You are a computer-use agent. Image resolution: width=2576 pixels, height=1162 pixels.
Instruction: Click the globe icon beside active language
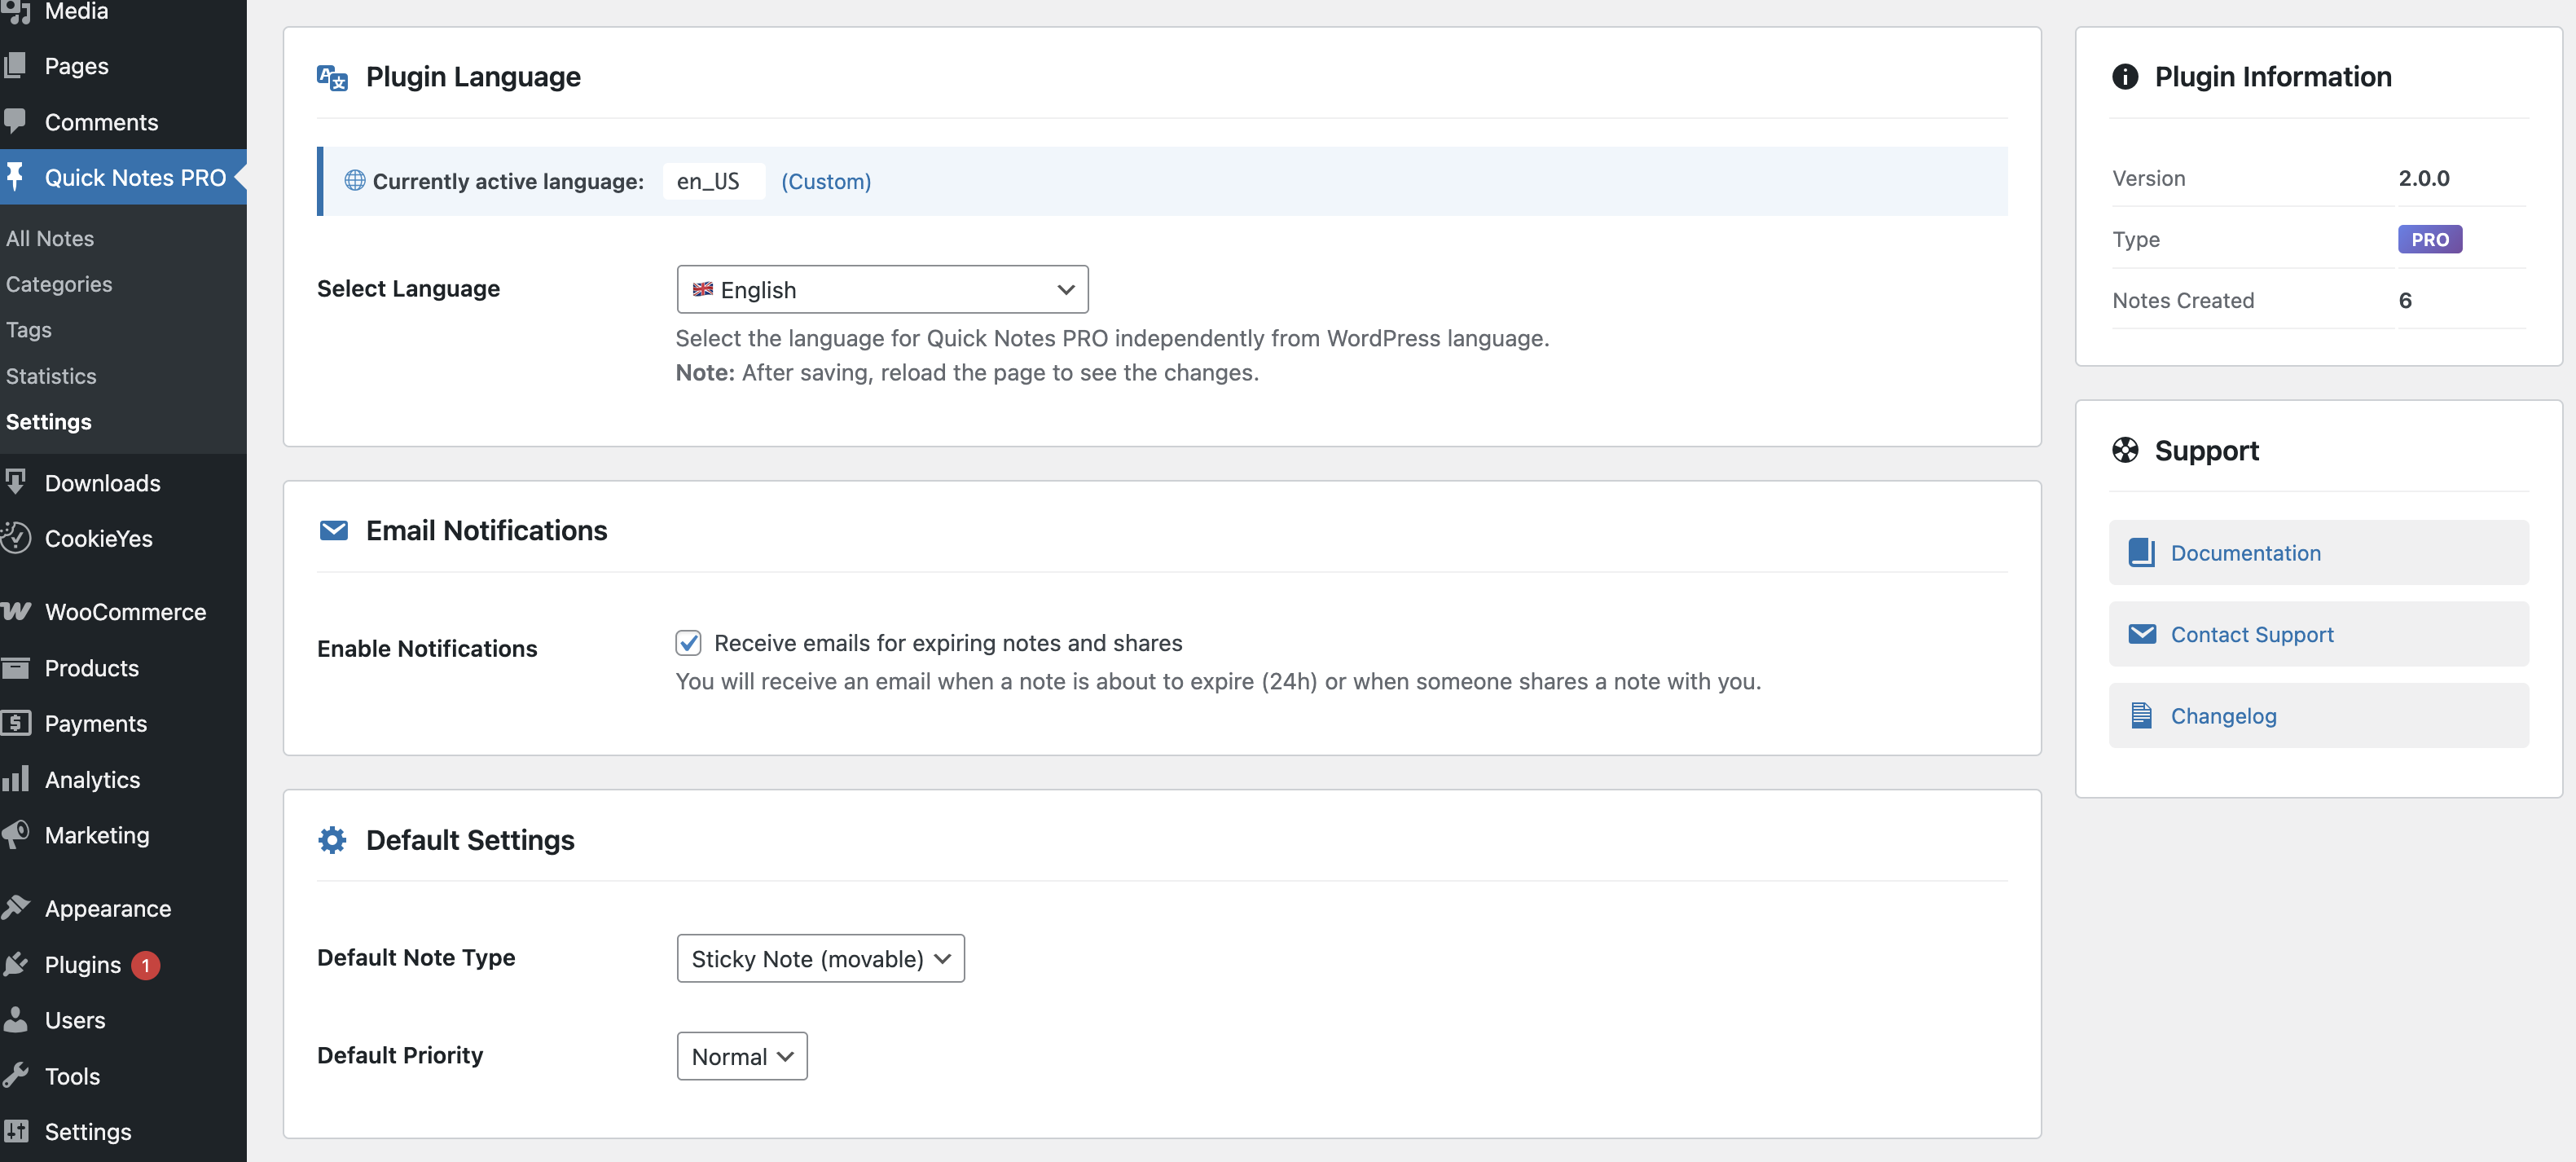pos(355,180)
